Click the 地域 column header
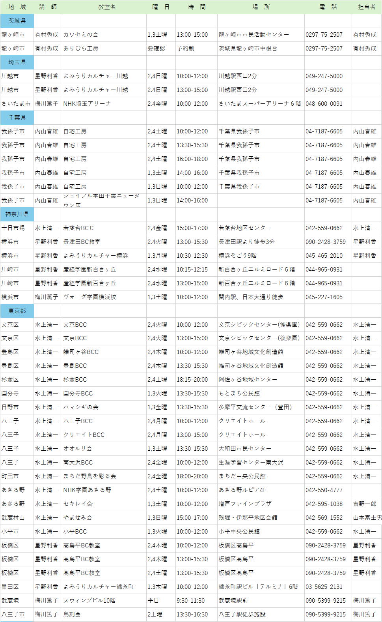Viewport: 382px width, 622px height. pyautogui.click(x=17, y=7)
